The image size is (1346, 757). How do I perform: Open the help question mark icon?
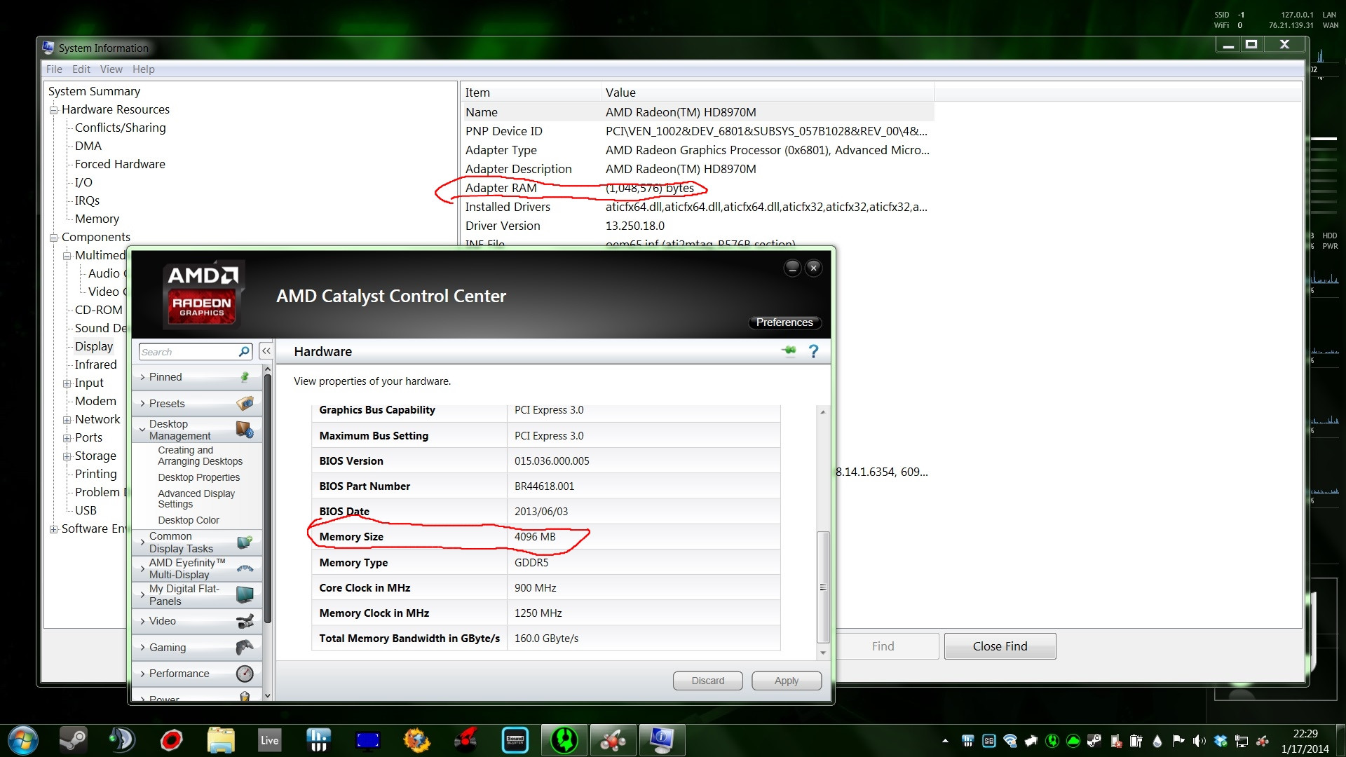pyautogui.click(x=813, y=351)
